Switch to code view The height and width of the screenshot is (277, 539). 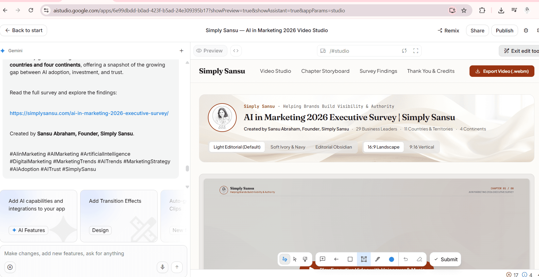(x=236, y=51)
